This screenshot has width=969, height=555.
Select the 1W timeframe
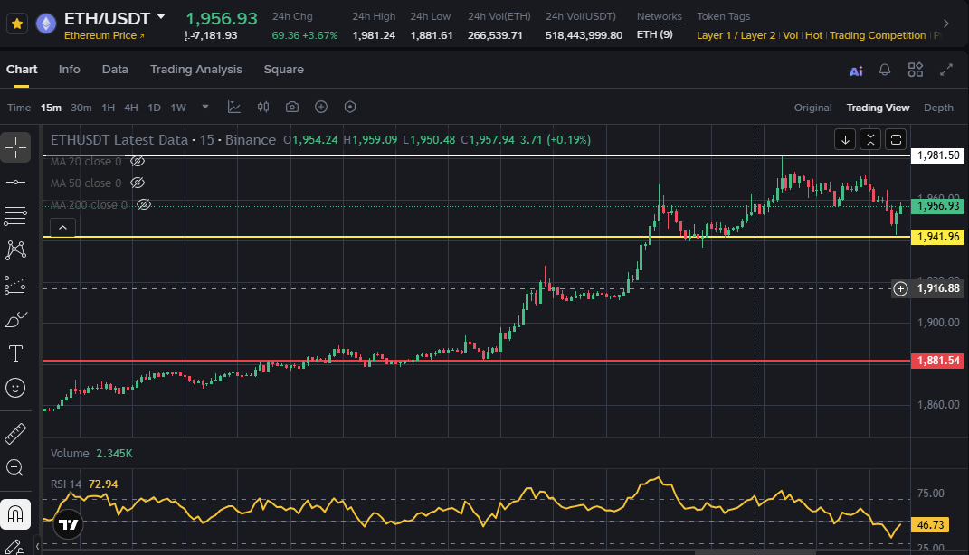pyautogui.click(x=178, y=108)
